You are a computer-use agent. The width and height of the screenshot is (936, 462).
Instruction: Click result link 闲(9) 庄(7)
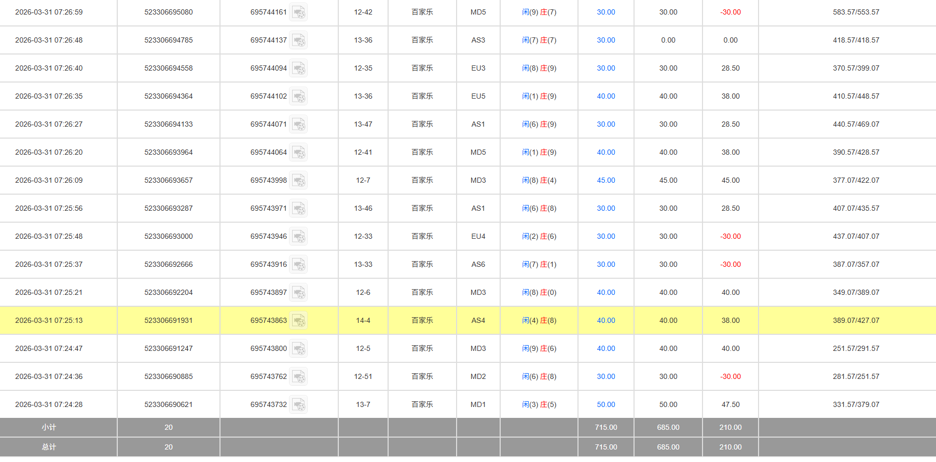point(539,12)
